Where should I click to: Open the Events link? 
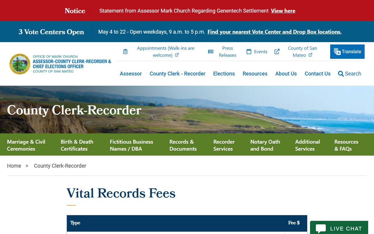tap(261, 52)
